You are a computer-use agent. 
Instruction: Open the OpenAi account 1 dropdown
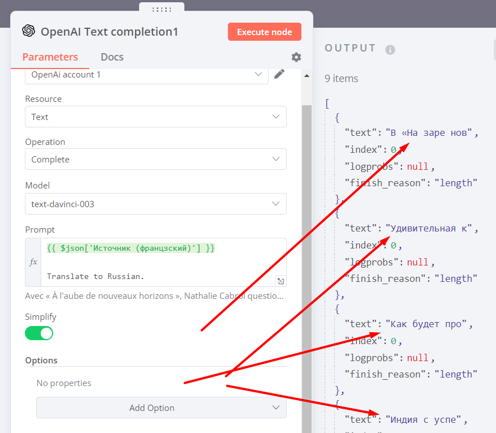pyautogui.click(x=146, y=74)
